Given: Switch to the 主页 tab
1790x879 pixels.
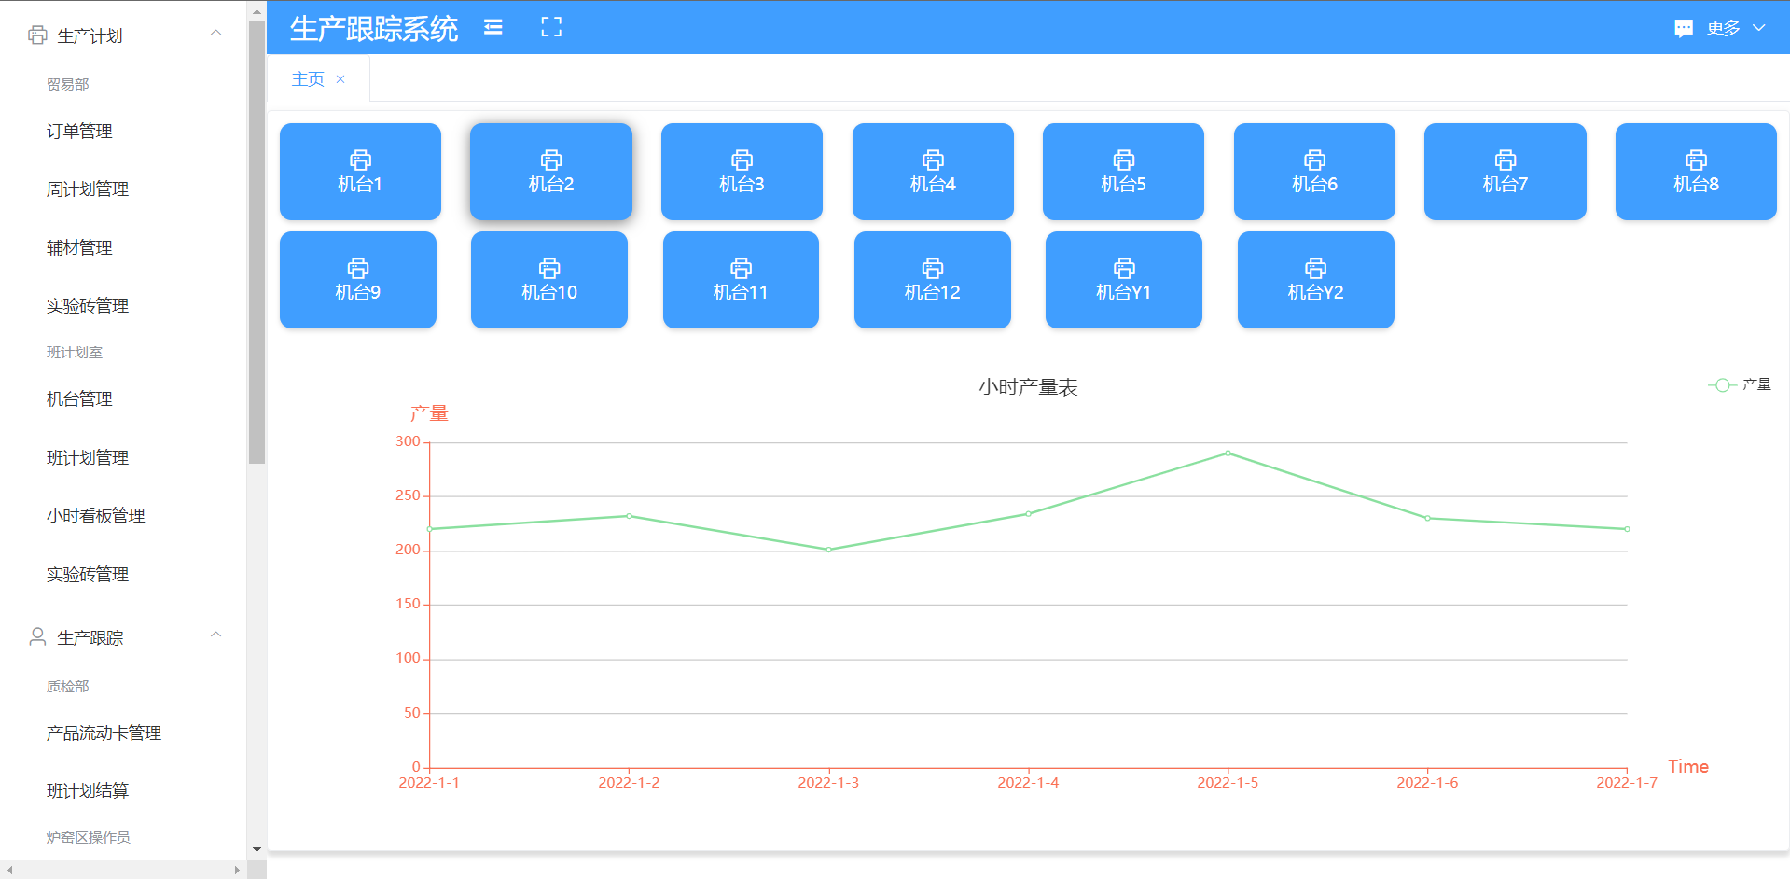Looking at the screenshot, I should click(x=308, y=79).
